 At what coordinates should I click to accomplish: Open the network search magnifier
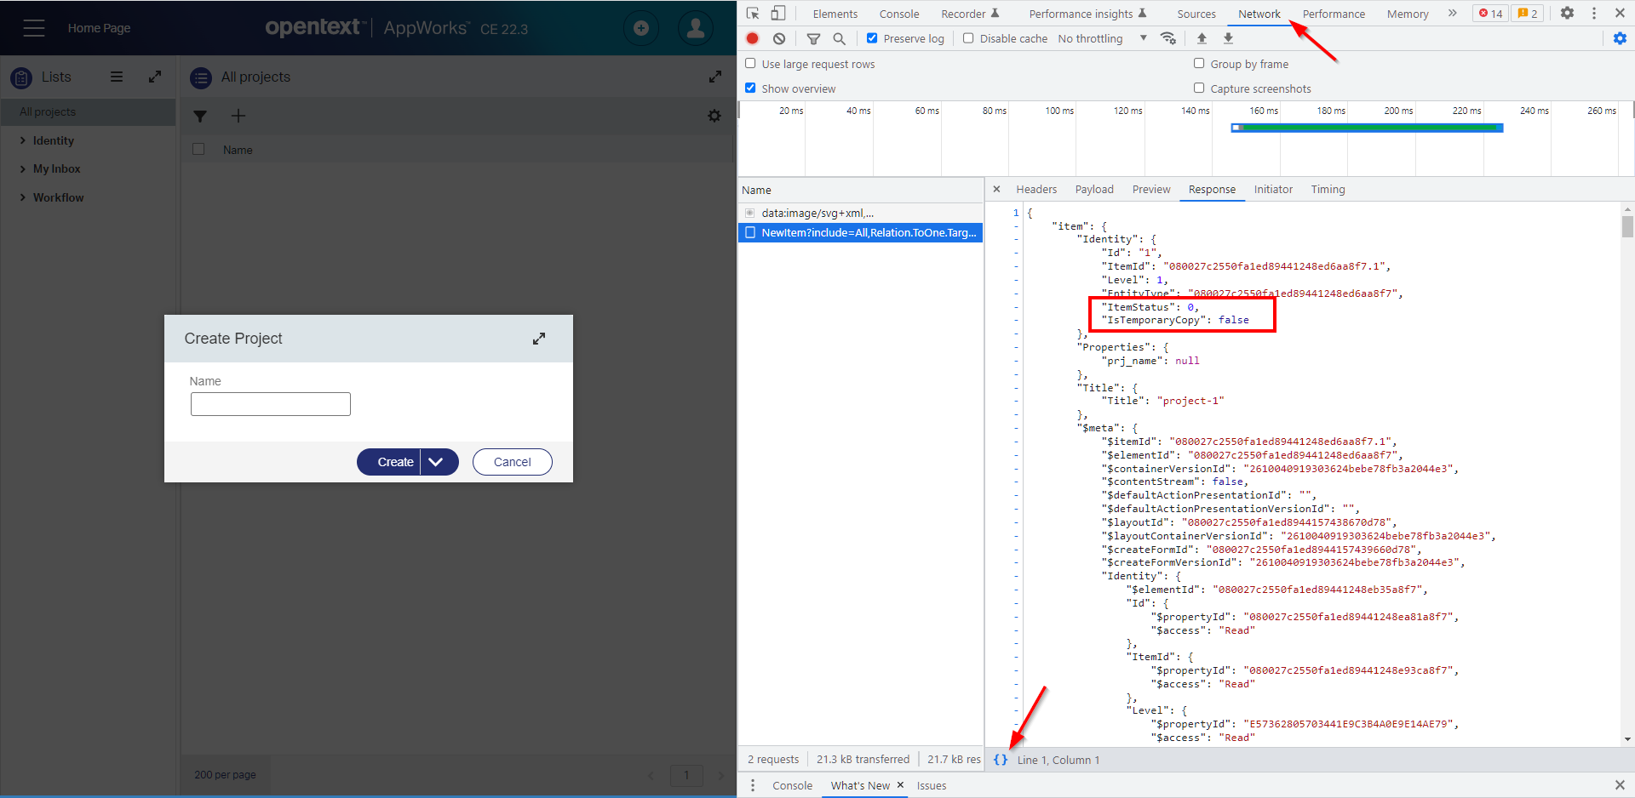[x=839, y=38]
